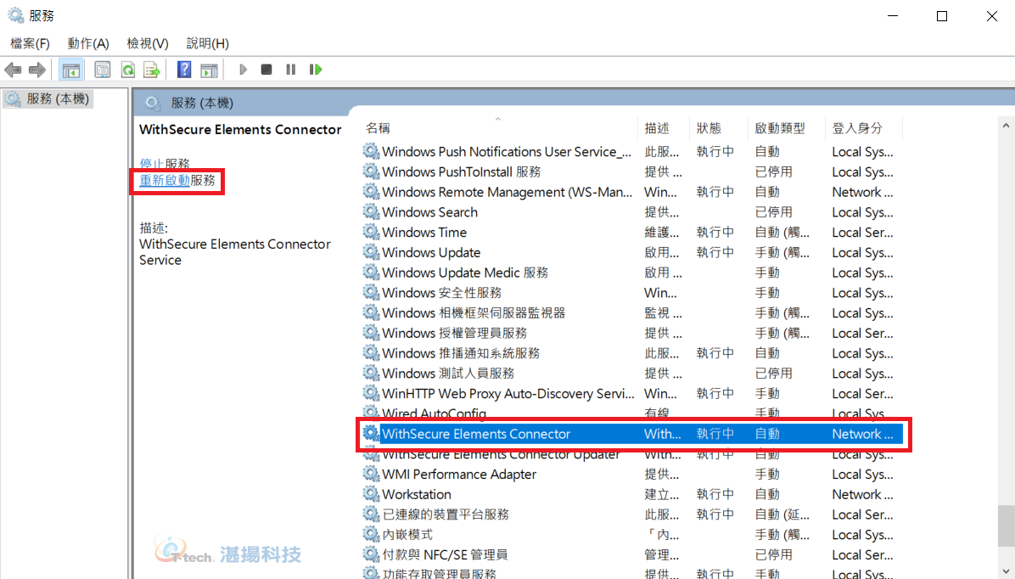Select 服務 (本機) in the left tree

(x=48, y=99)
